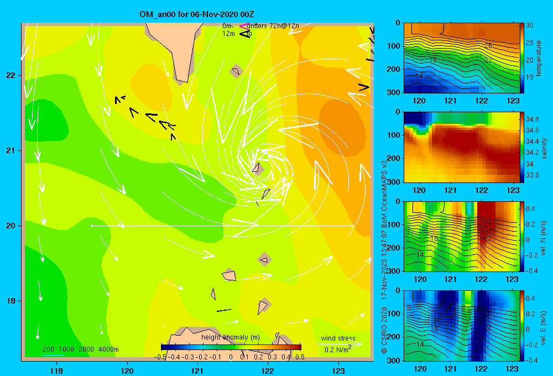Click the height anomaly color bar
The width and height of the screenshot is (553, 376).
pyautogui.click(x=231, y=347)
